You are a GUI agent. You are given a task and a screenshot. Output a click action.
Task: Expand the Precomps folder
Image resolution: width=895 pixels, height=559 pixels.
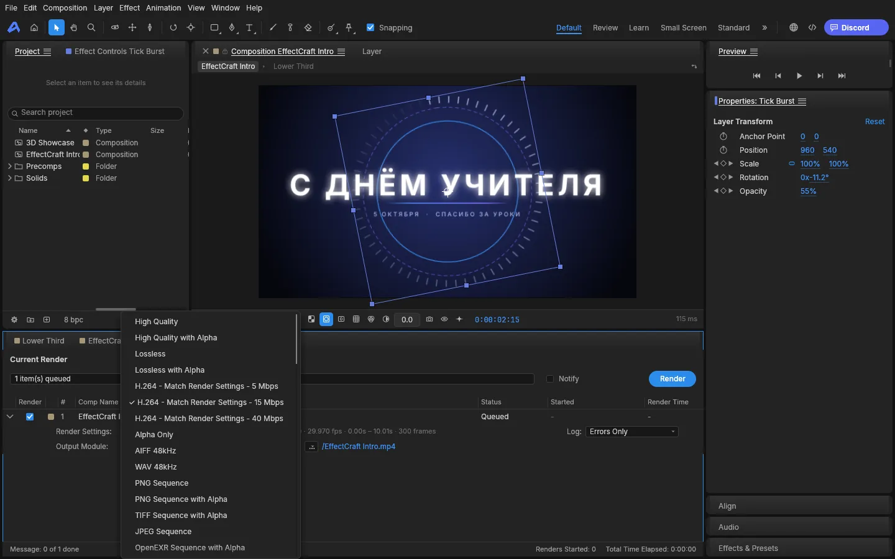click(x=10, y=166)
